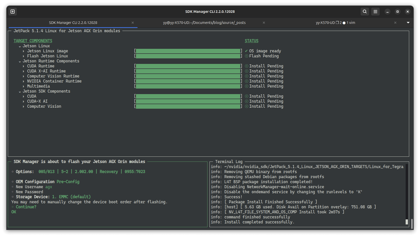The width and height of the screenshot is (420, 237).
Task: Click Computer Vision Runtime pending status icon
Action: pyautogui.click(x=247, y=76)
